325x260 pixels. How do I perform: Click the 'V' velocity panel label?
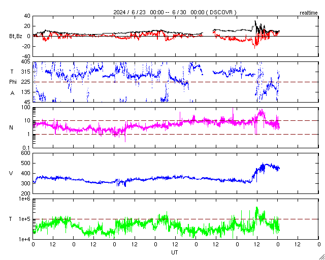11,173
